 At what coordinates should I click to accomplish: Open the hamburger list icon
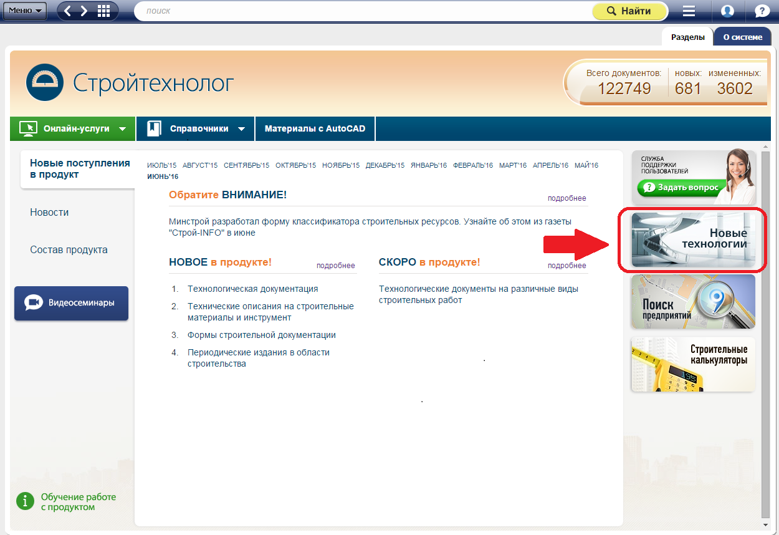point(689,11)
